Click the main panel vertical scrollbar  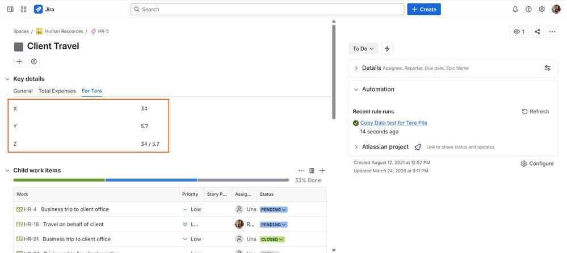tap(334, 72)
